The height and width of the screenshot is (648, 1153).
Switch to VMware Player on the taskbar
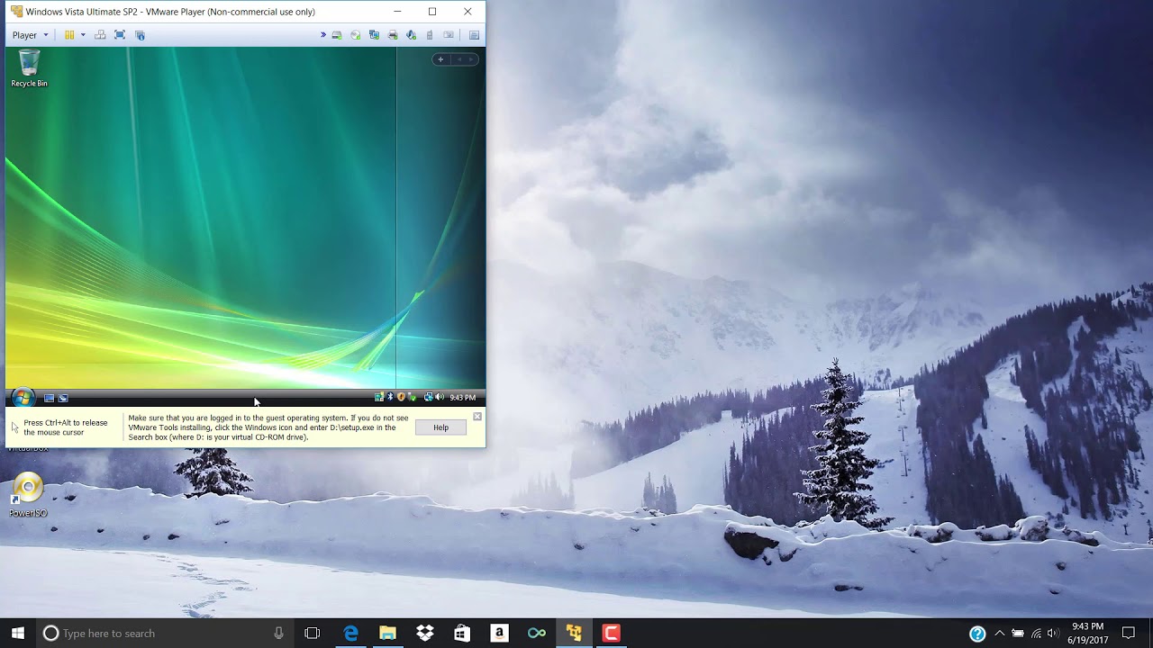pyautogui.click(x=574, y=633)
